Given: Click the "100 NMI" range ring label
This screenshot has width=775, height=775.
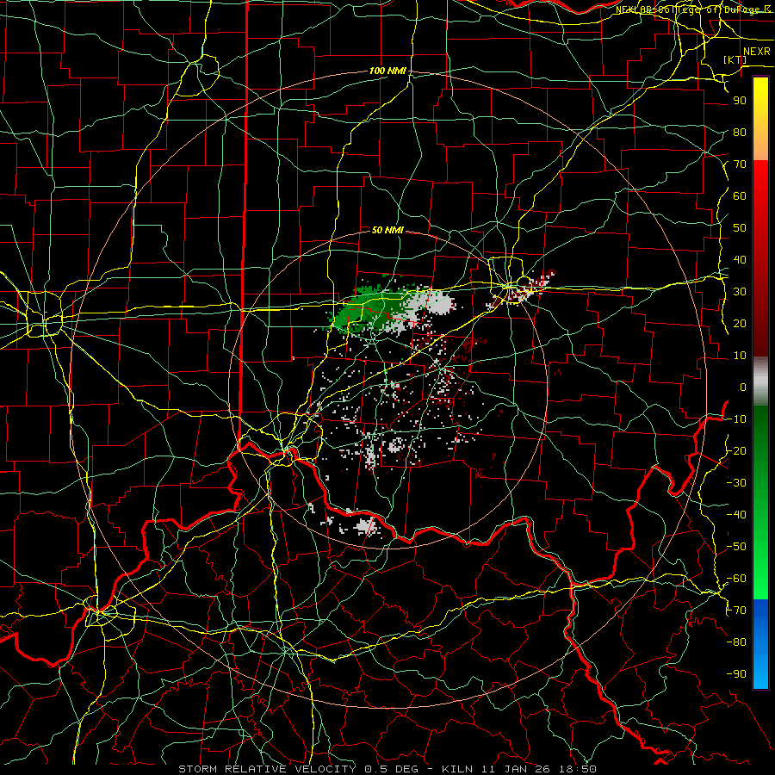Looking at the screenshot, I should [387, 71].
